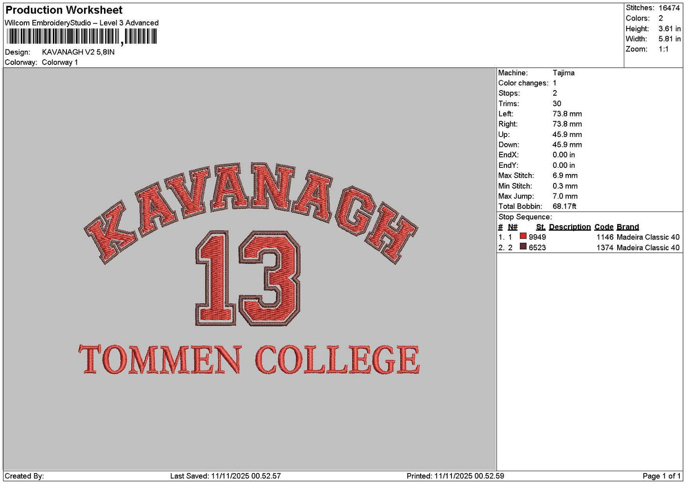The image size is (686, 484).
Task: Click the 'Description' column header
Action: pyautogui.click(x=570, y=227)
